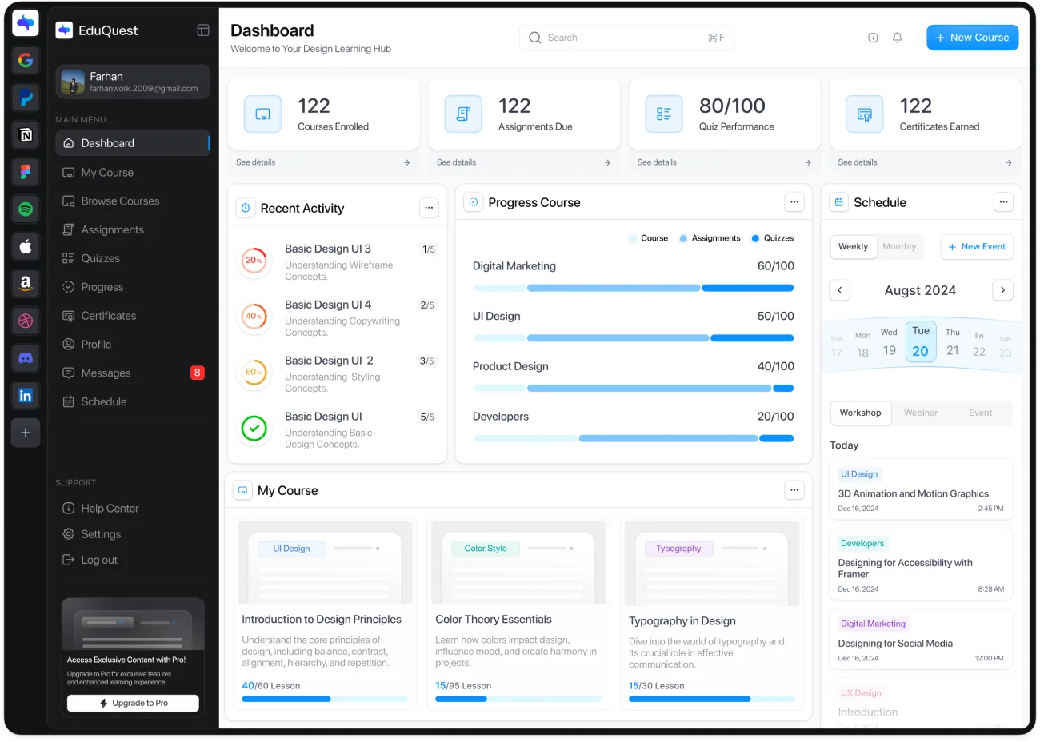Click Introduction to Design Principles lesson progress bar
Image resolution: width=1040 pixels, height=742 pixels.
pyautogui.click(x=325, y=700)
